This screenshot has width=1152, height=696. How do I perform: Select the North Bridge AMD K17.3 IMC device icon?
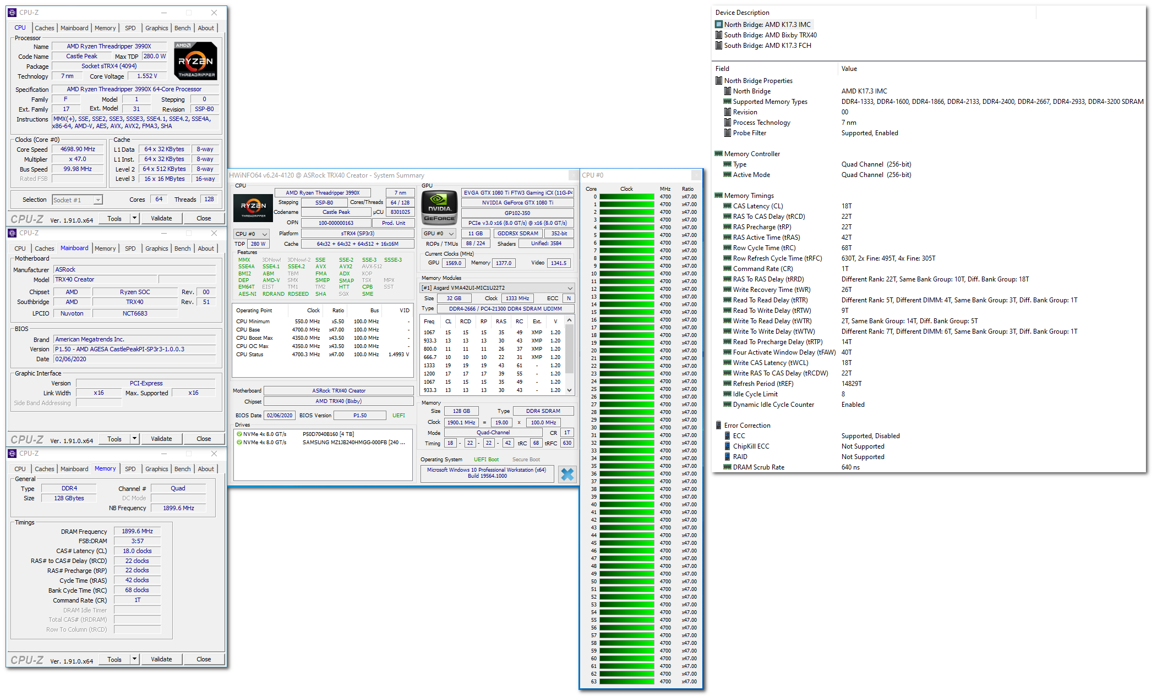click(x=719, y=25)
